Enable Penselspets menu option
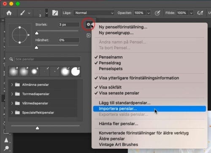211x153 pixels. pyautogui.click(x=149, y=69)
